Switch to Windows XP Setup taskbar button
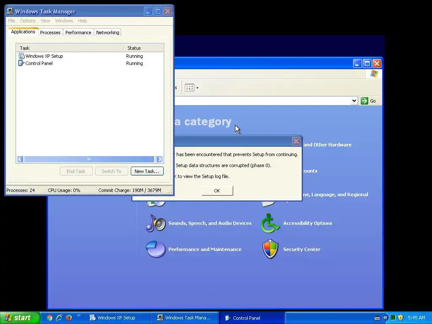Screen dimensions: 432x324 pyautogui.click(x=117, y=318)
